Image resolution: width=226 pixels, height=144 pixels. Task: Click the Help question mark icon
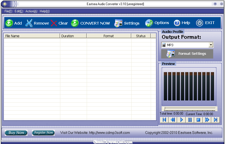point(177,23)
